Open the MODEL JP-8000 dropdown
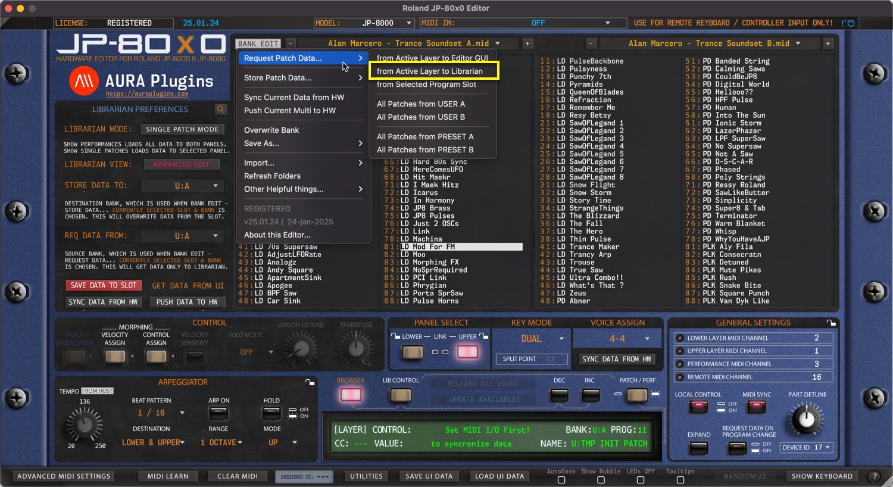This screenshot has width=893, height=487. click(409, 23)
